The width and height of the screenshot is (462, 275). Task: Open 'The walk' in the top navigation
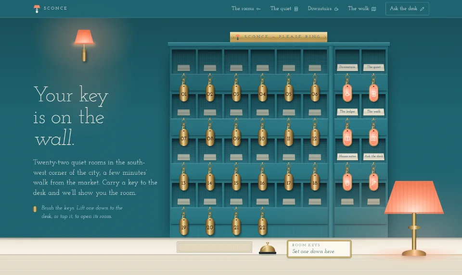[362, 9]
